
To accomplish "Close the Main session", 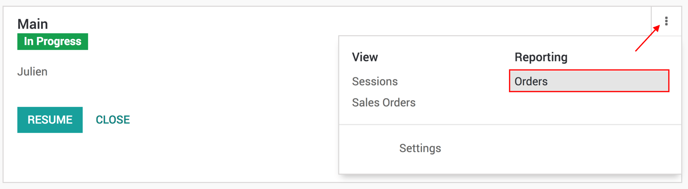I will tap(113, 119).
